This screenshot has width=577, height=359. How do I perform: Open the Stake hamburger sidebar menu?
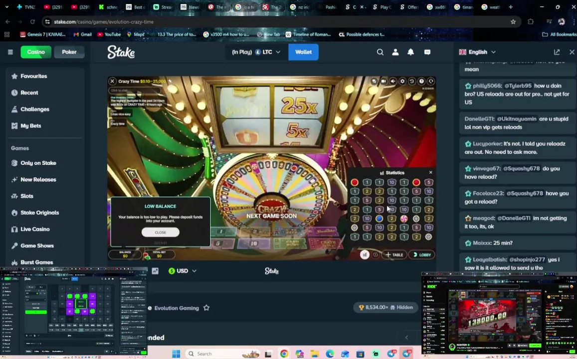[10, 52]
